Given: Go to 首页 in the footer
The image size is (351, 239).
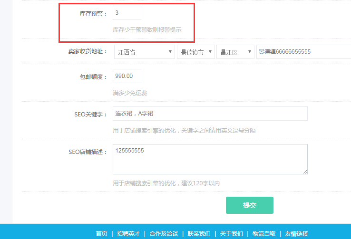Looking at the screenshot, I should [101, 233].
